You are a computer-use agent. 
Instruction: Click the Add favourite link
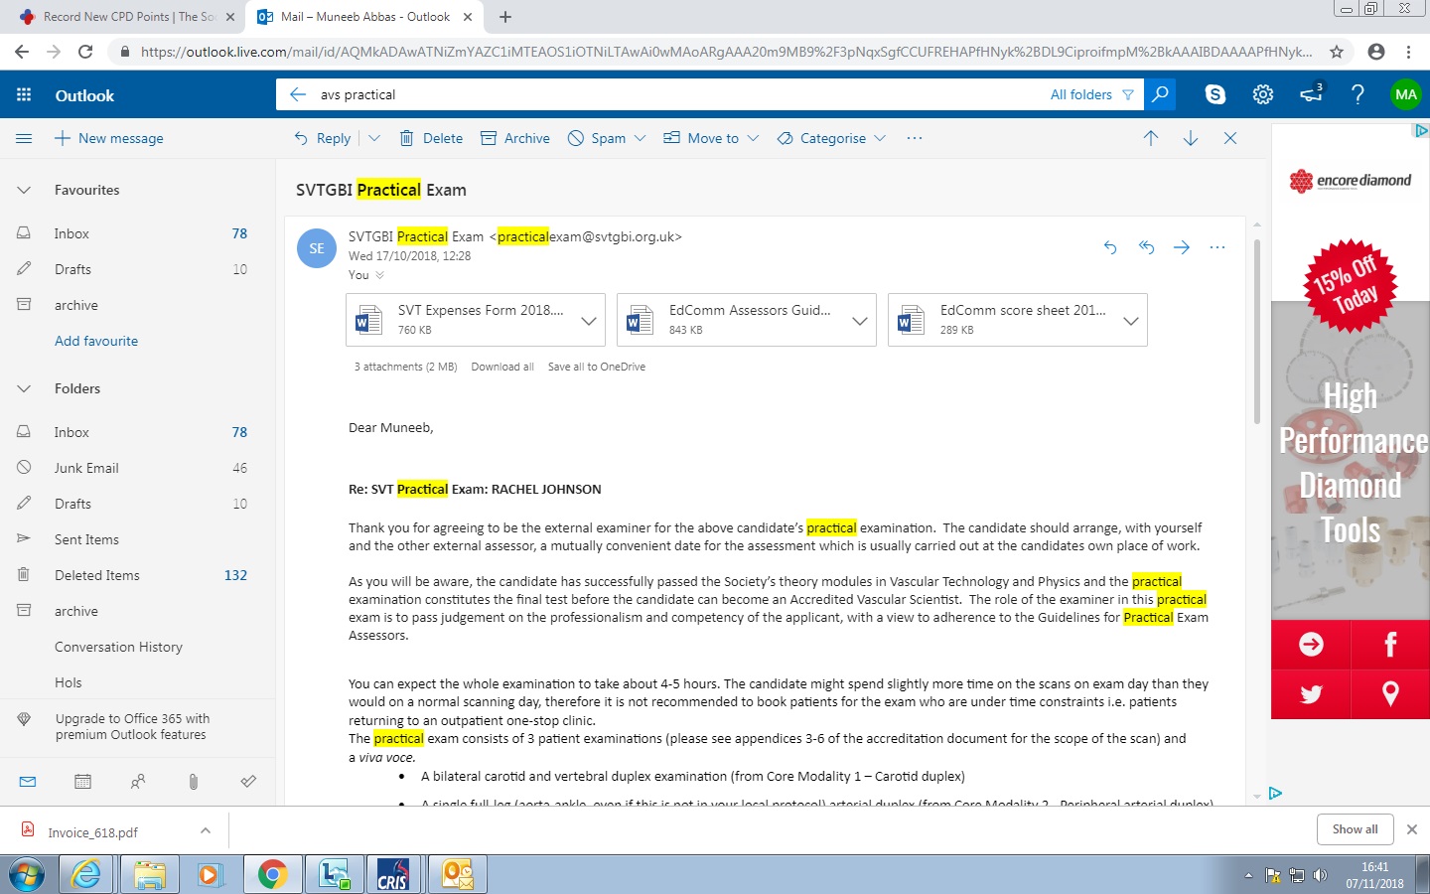(96, 341)
